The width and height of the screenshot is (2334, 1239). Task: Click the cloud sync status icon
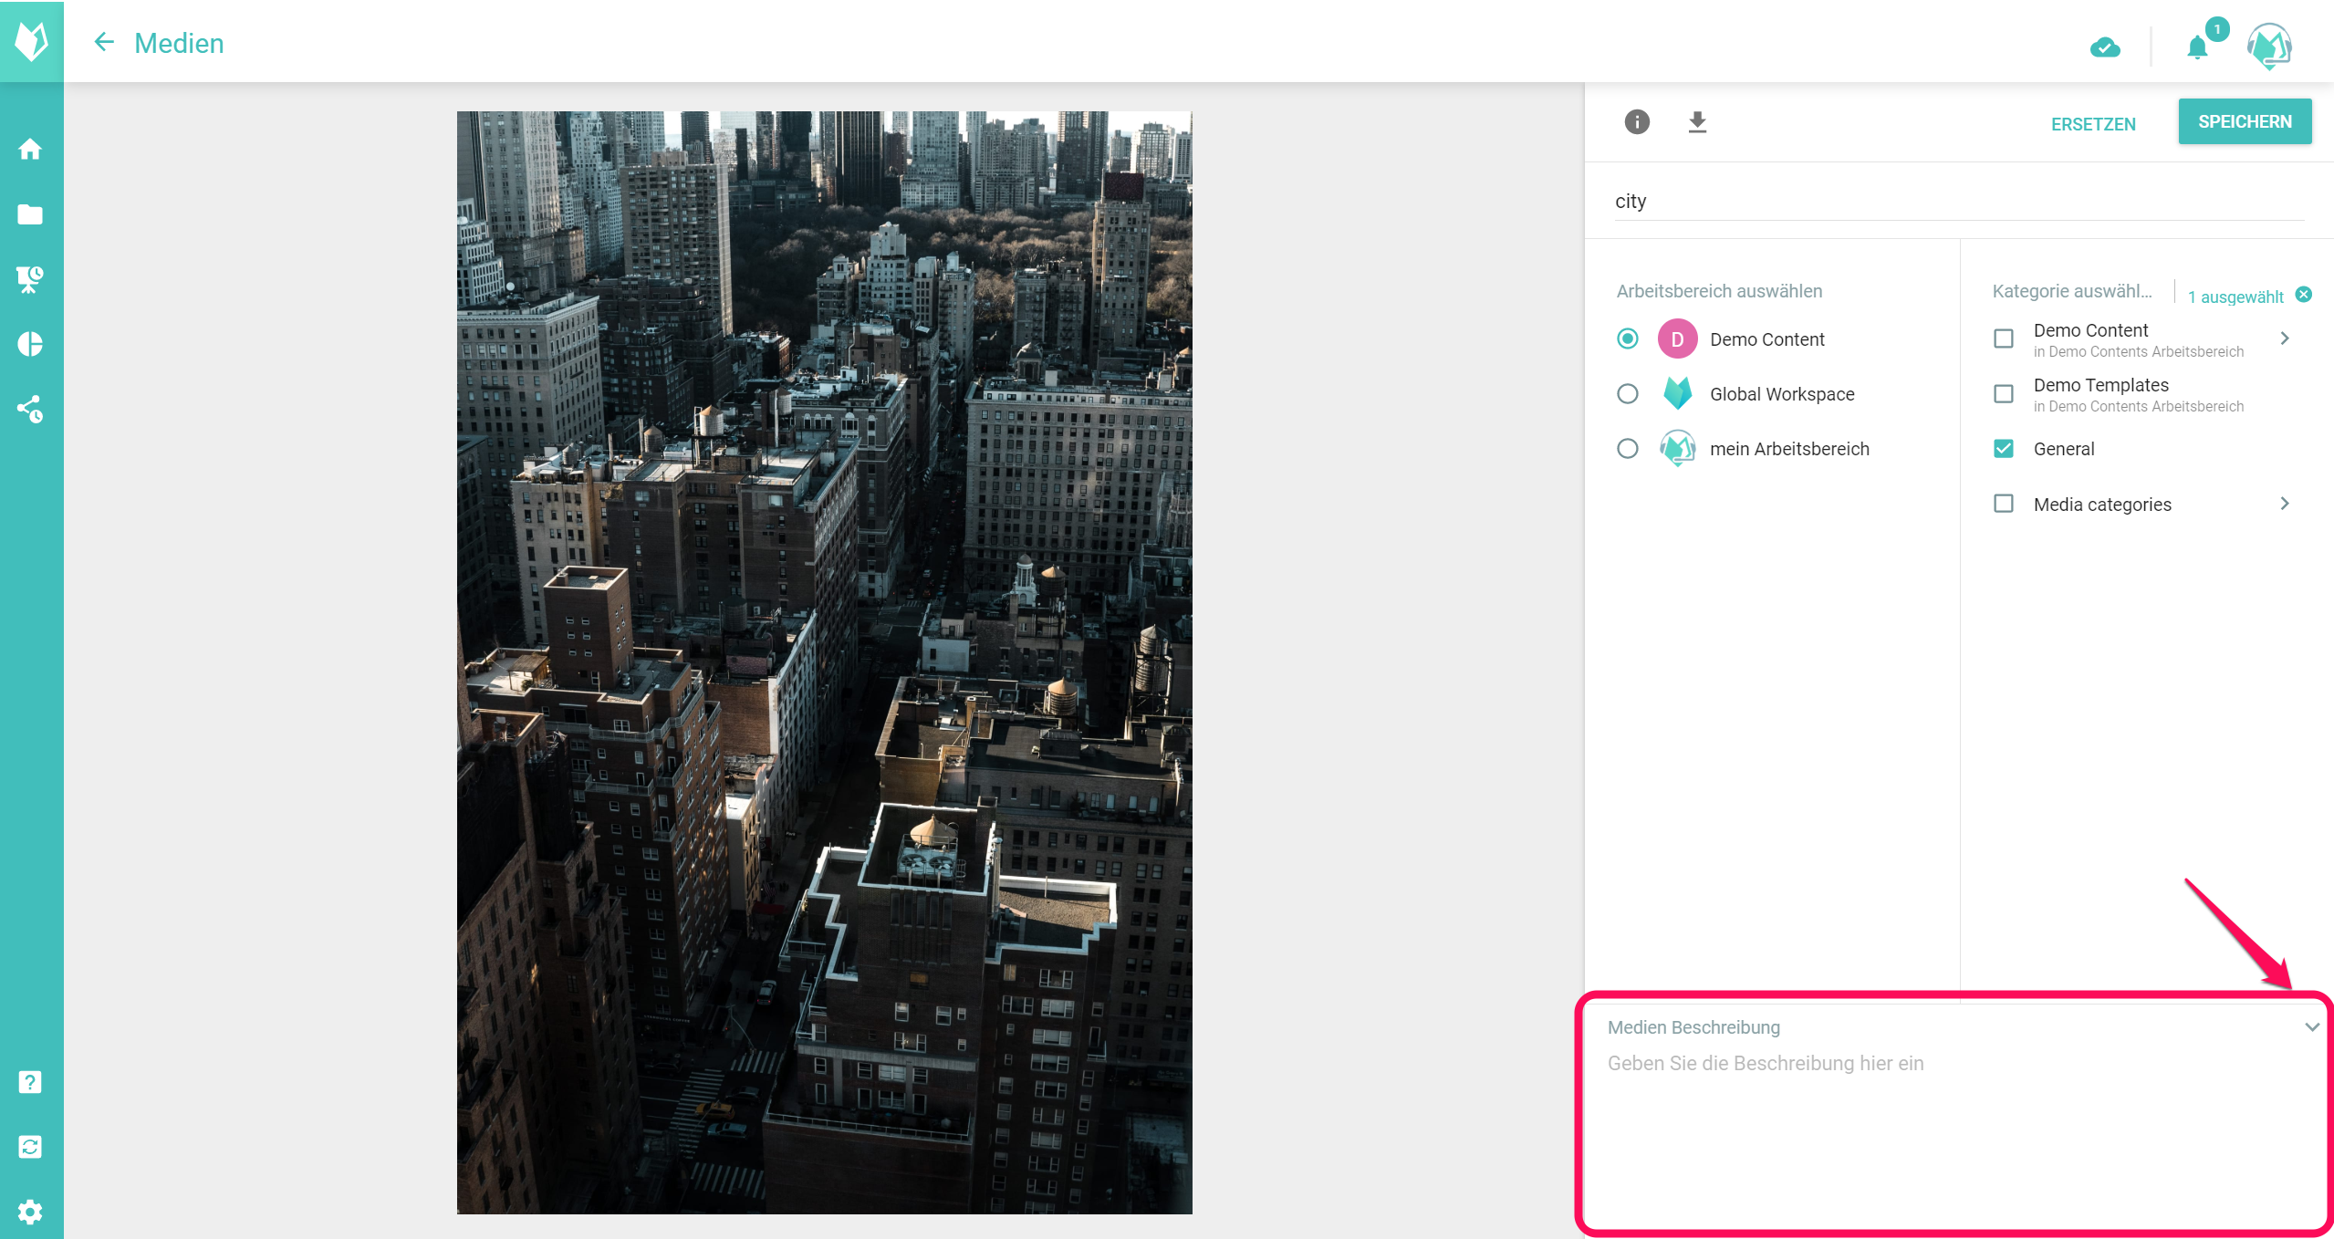coord(2105,47)
